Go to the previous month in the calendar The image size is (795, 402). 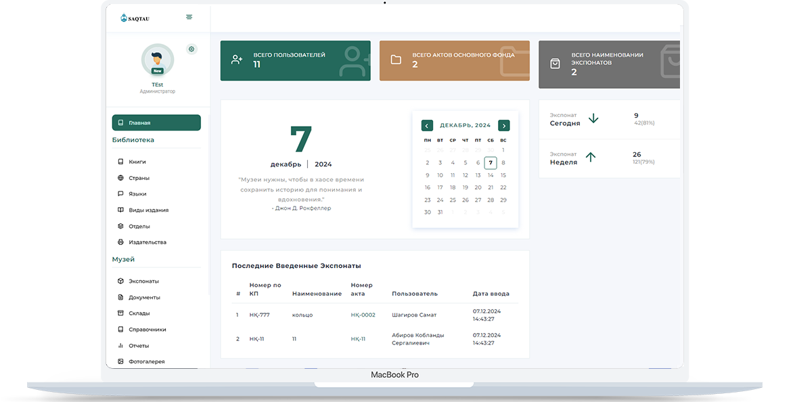427,125
